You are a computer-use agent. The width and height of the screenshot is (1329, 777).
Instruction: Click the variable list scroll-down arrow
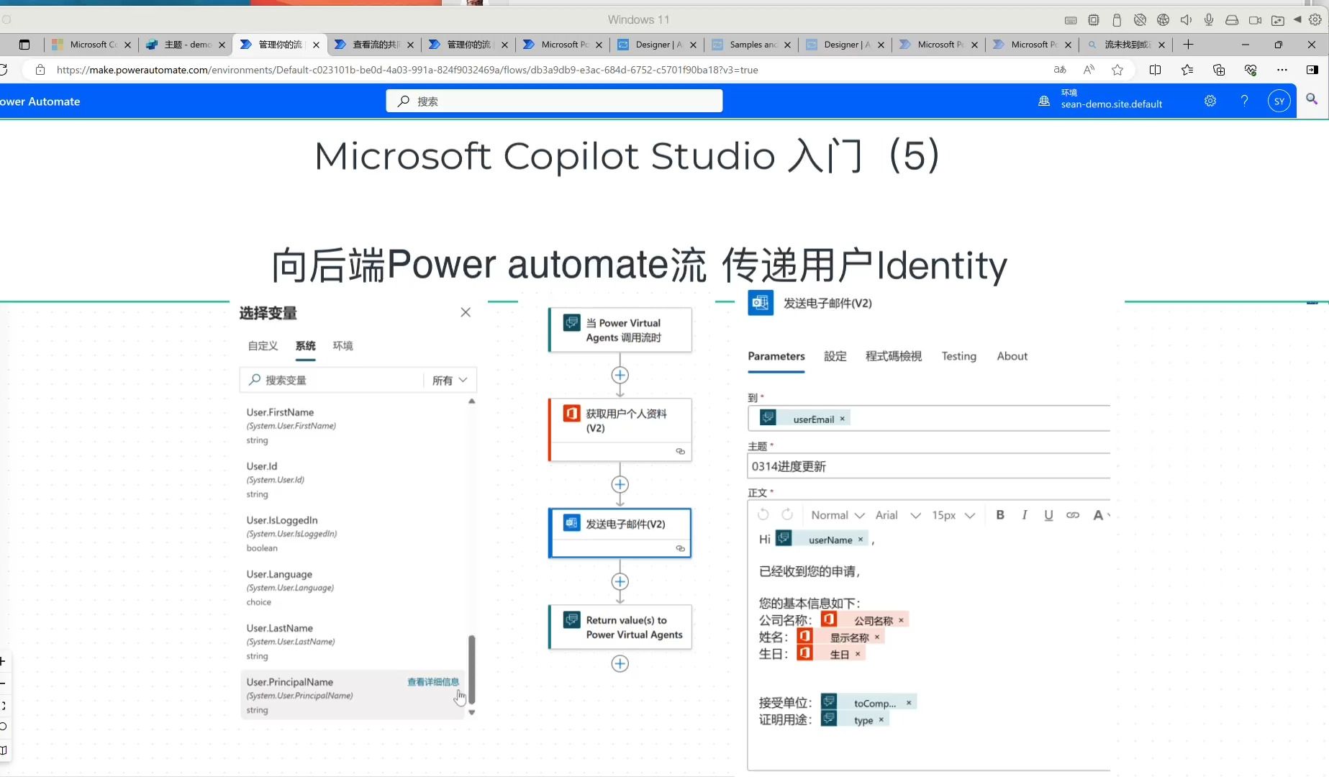472,712
